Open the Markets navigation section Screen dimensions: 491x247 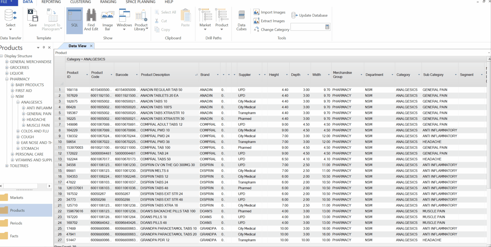[x=17, y=197]
